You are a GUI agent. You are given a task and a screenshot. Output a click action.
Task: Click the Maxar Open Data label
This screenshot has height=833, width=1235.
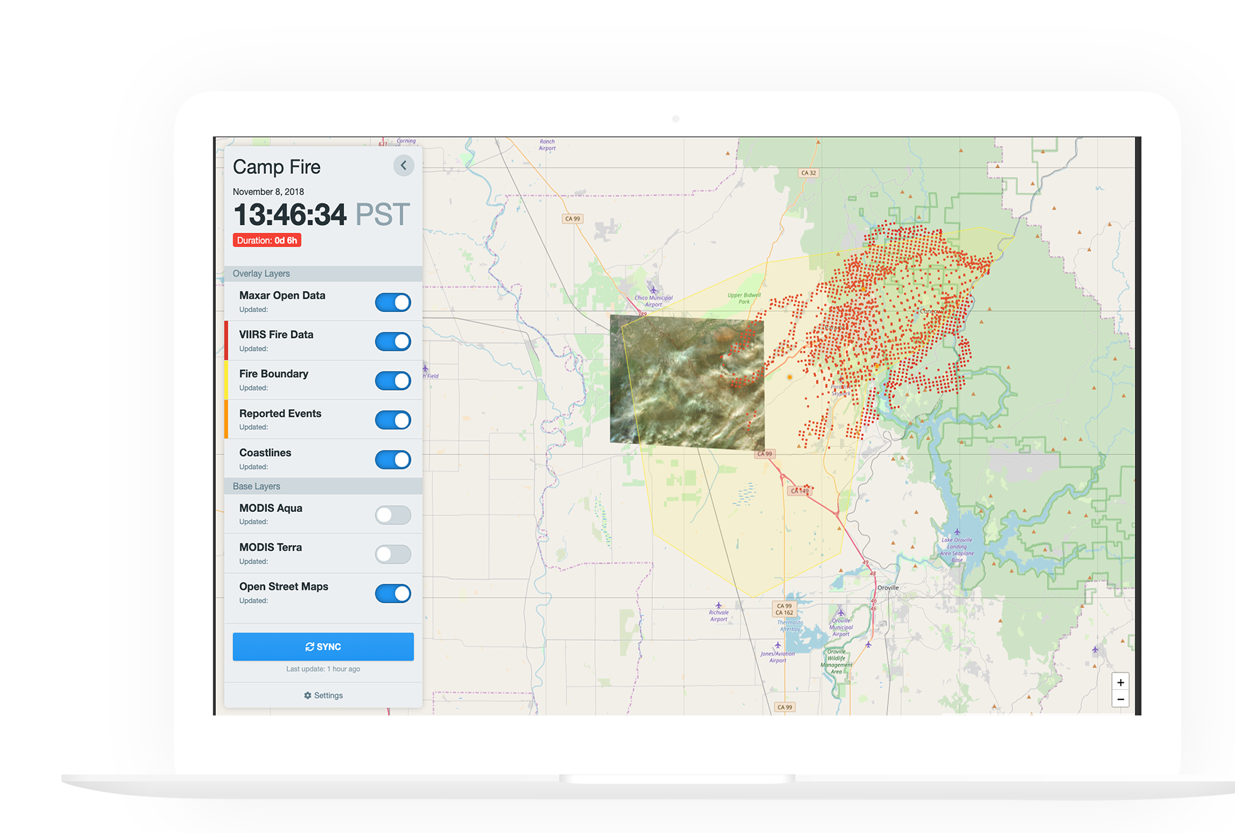[282, 295]
